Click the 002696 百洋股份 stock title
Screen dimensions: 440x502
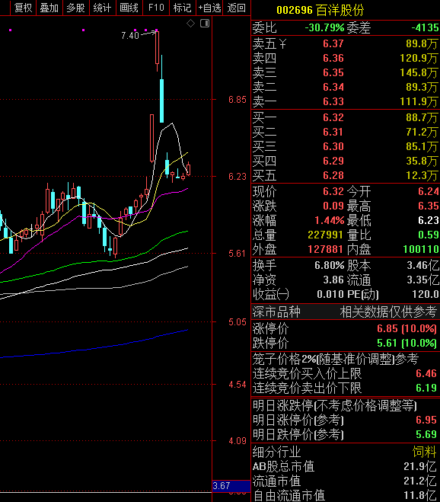point(320,10)
